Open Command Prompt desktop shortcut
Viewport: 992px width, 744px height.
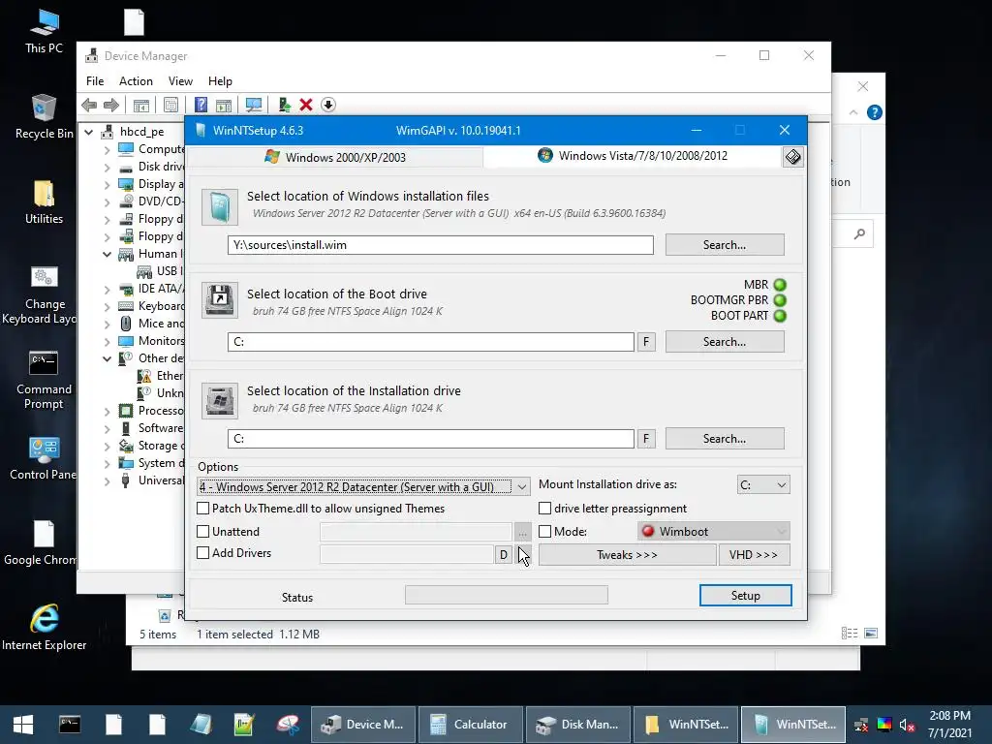(x=44, y=380)
